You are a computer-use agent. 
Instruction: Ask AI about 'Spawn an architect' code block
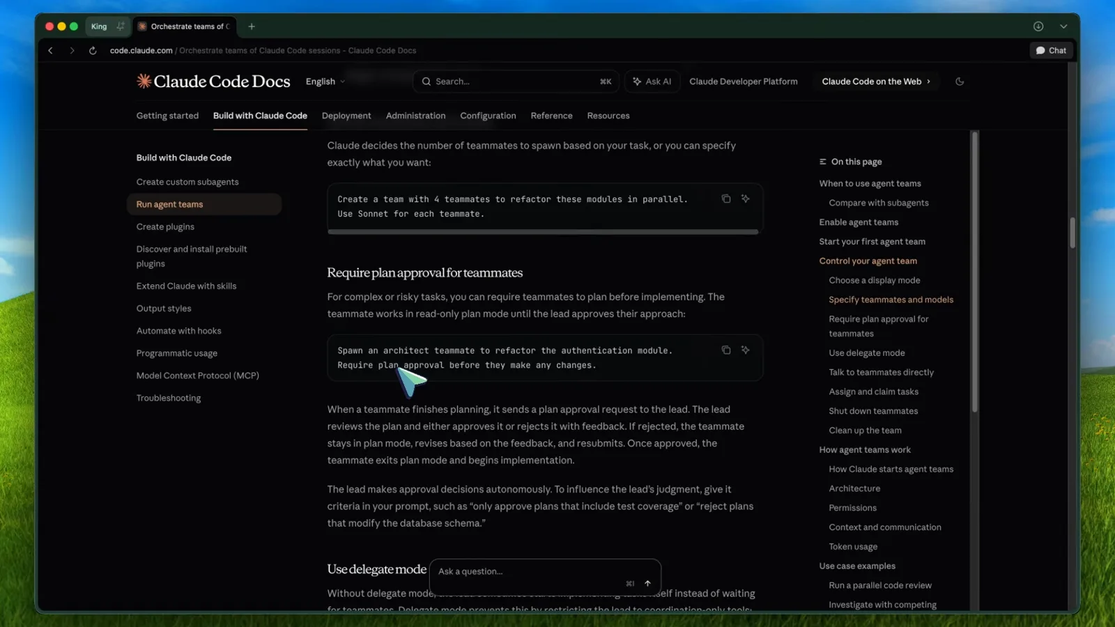(x=746, y=350)
